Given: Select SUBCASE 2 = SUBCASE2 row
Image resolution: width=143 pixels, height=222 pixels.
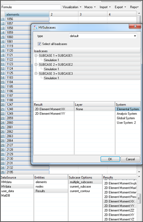Looking at the screenshot, I should pos(89,65).
